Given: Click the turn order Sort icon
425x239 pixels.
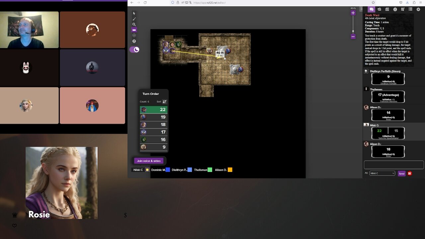Looking at the screenshot, I should click(164, 102).
